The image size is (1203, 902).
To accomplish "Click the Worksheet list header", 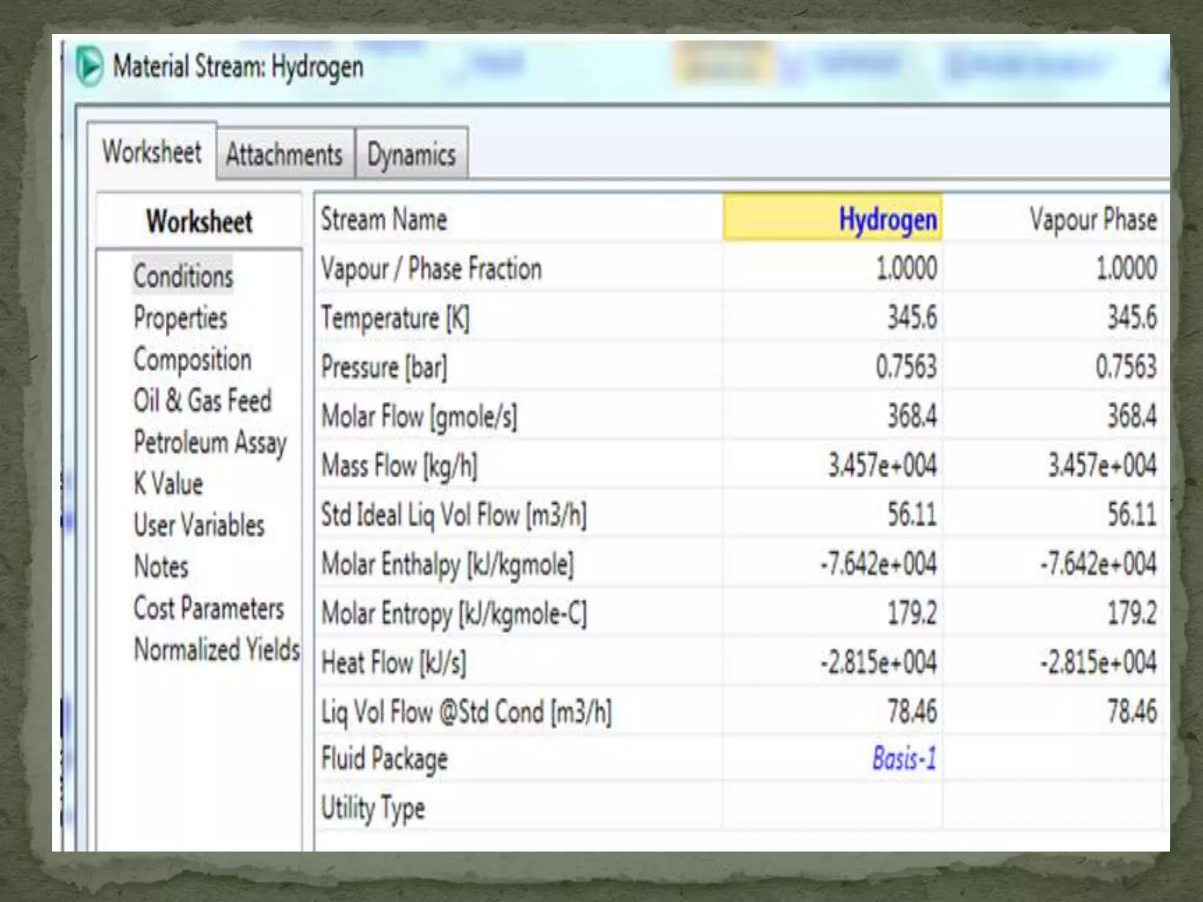I will click(x=200, y=221).
